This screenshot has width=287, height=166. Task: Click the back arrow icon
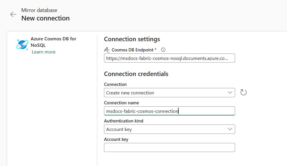tap(13, 15)
